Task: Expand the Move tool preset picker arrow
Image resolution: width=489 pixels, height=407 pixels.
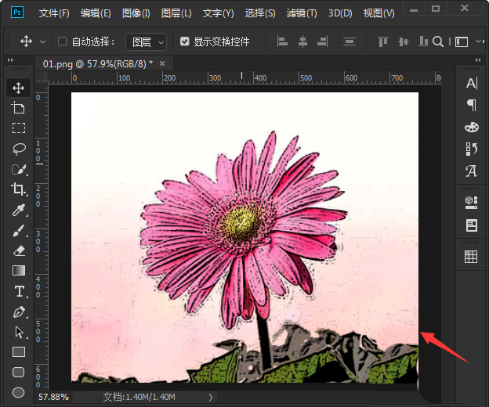Action: pyautogui.click(x=42, y=41)
